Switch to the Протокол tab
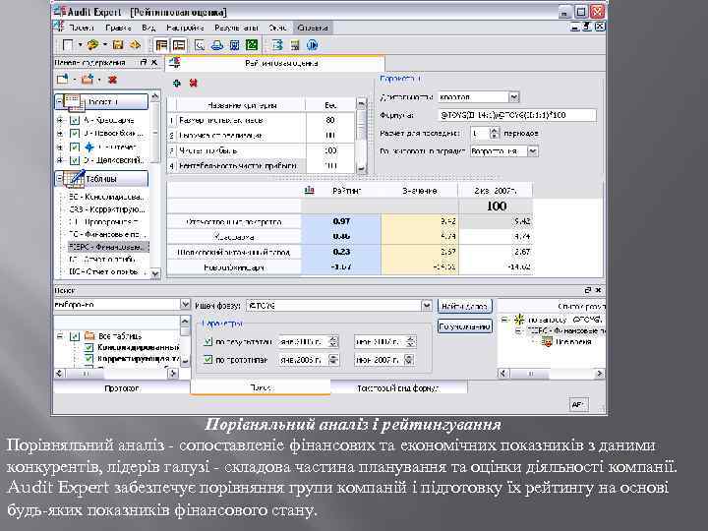 click(x=122, y=388)
